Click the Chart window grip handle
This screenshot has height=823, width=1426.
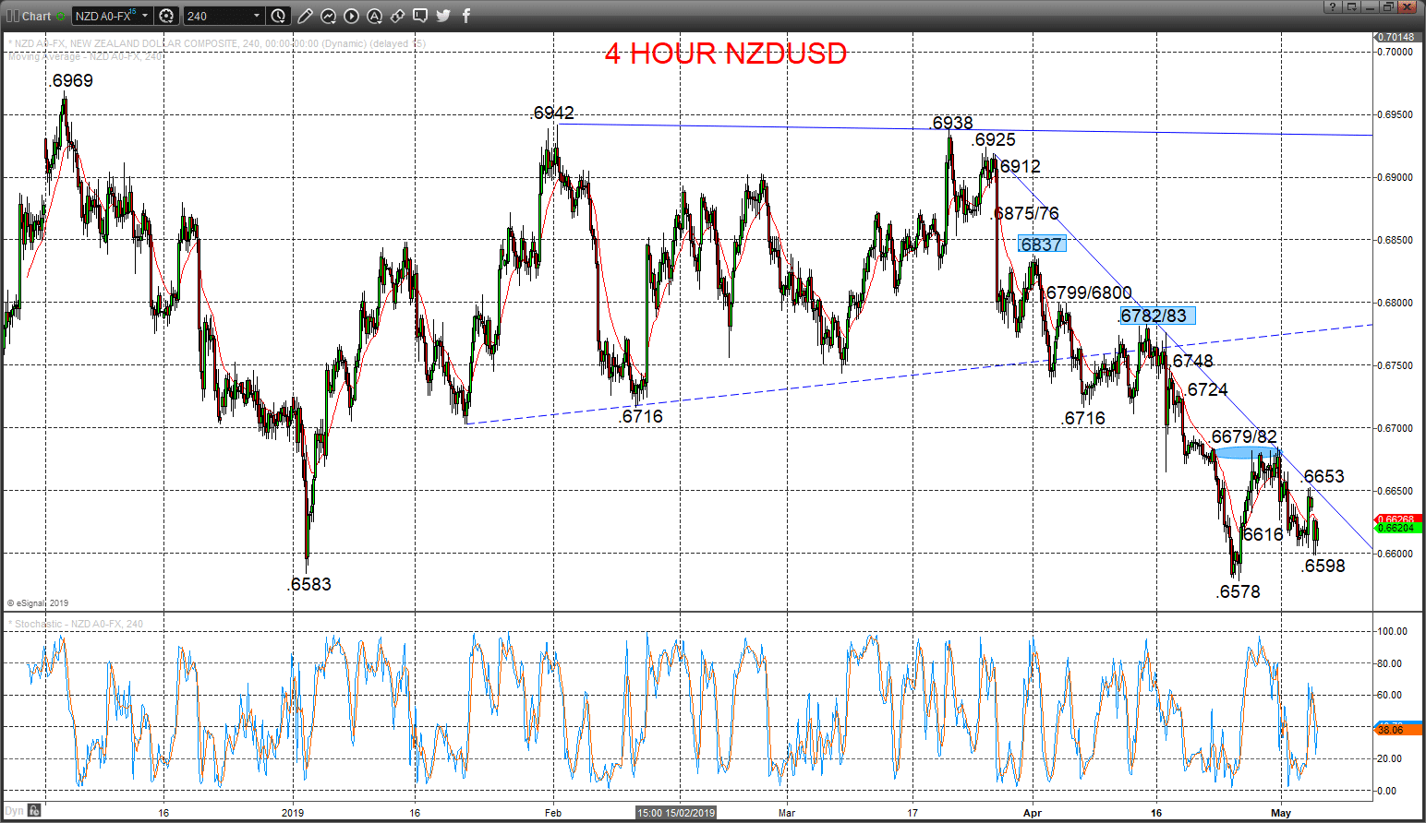click(12, 16)
